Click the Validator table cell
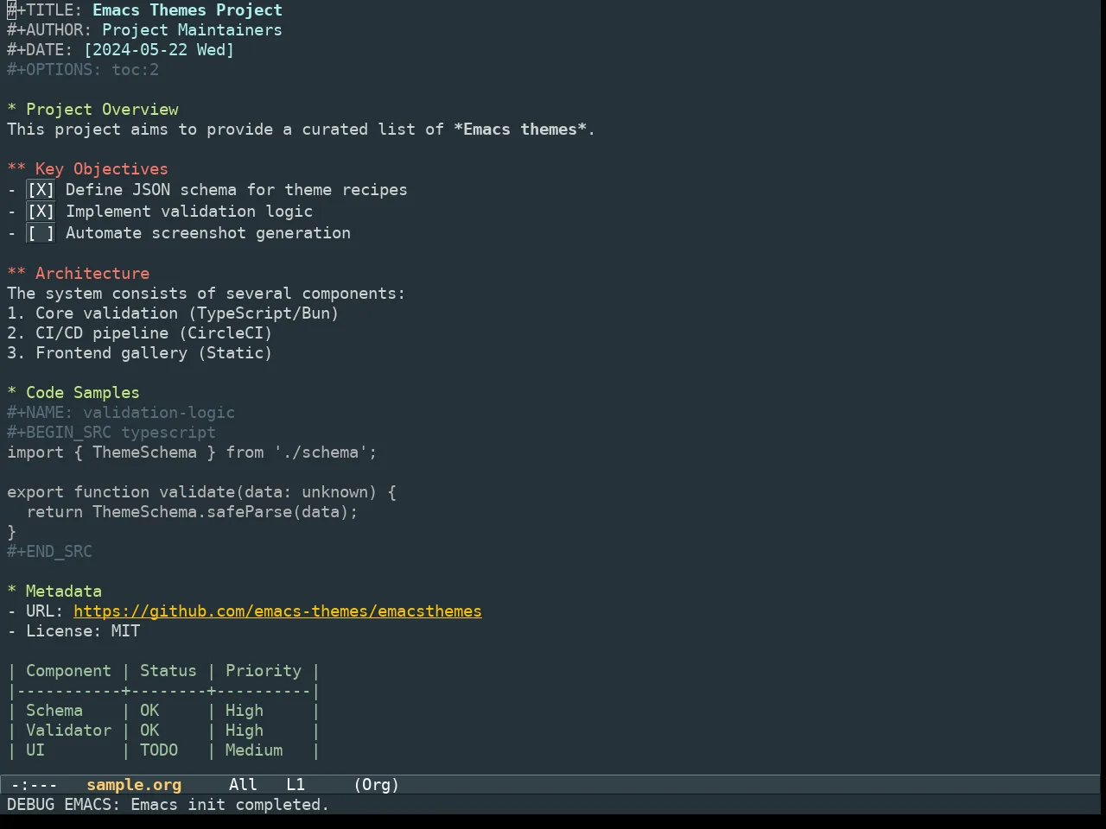The image size is (1106, 829). 68,731
